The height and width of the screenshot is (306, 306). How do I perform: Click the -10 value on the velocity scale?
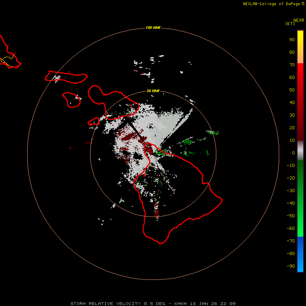click(291, 166)
